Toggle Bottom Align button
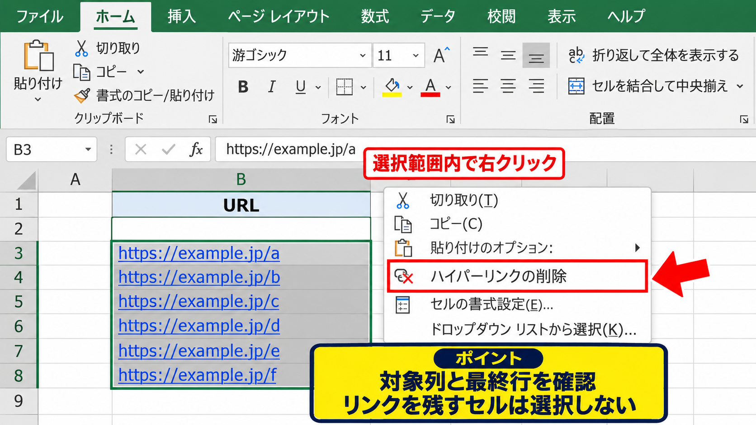This screenshot has width=756, height=425. [x=536, y=55]
